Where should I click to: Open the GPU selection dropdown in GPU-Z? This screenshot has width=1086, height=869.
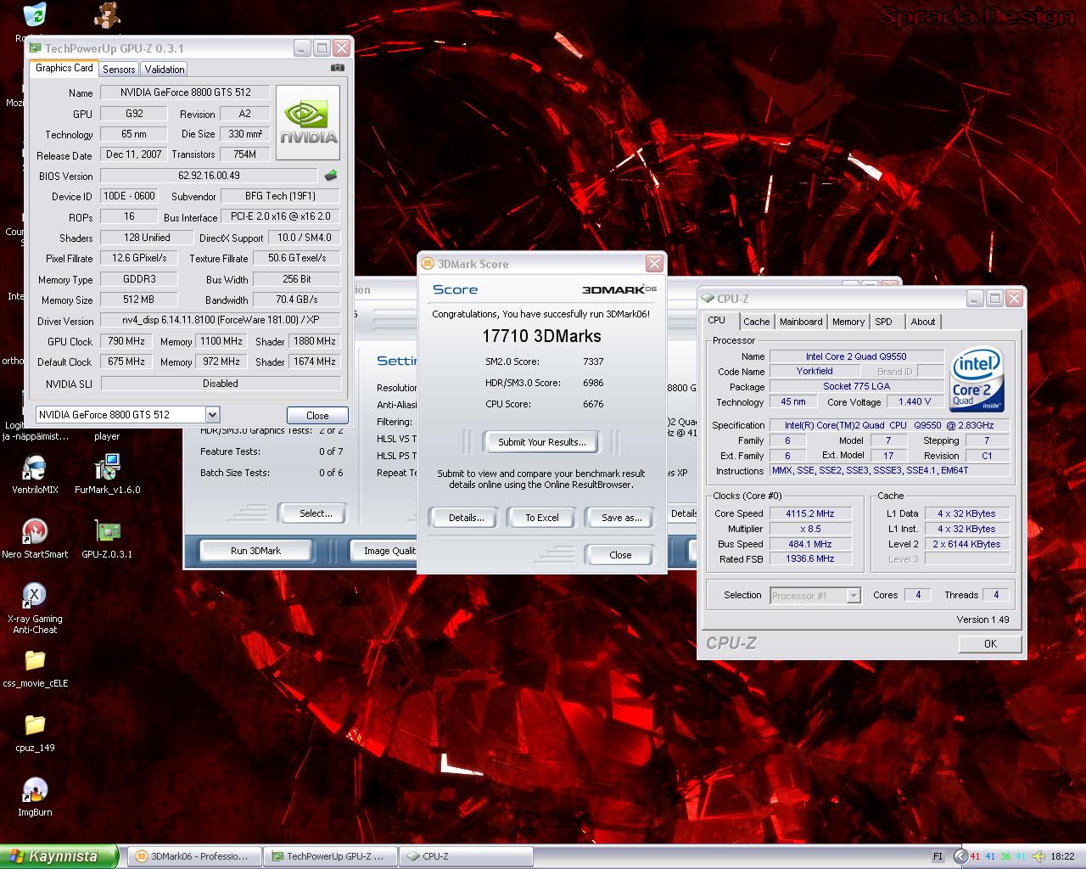point(212,414)
